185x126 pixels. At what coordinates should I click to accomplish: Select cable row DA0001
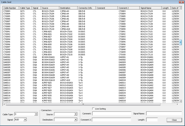pyautogui.click(x=91, y=57)
